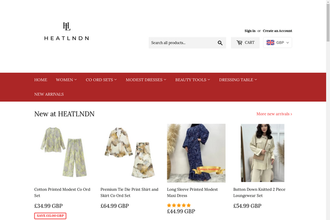Click the page's vertical scrollbar
The height and width of the screenshot is (220, 330).
tap(328, 110)
